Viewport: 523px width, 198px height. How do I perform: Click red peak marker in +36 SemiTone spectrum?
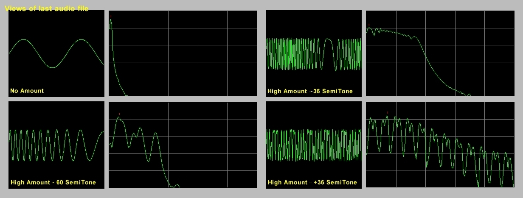(388, 112)
